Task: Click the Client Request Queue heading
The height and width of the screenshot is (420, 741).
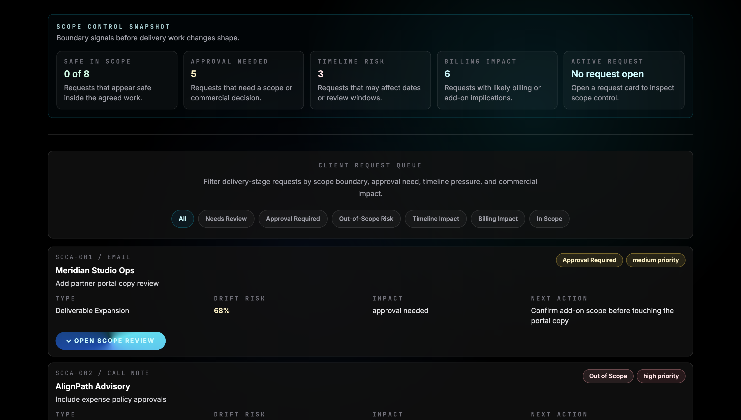Action: [370, 165]
